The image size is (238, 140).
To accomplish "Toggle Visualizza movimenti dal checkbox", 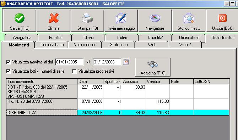I will 8,62.
